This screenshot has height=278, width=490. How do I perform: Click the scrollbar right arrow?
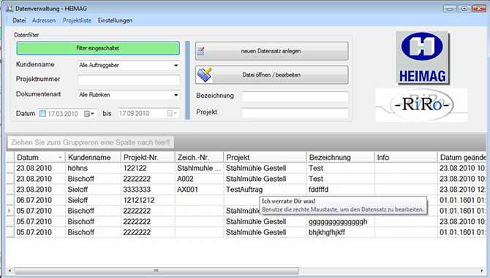tap(482, 271)
